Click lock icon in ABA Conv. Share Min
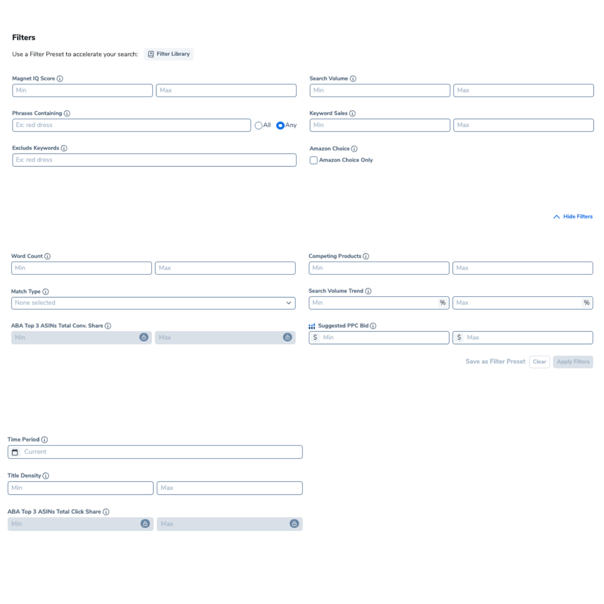604x604 pixels. point(143,337)
